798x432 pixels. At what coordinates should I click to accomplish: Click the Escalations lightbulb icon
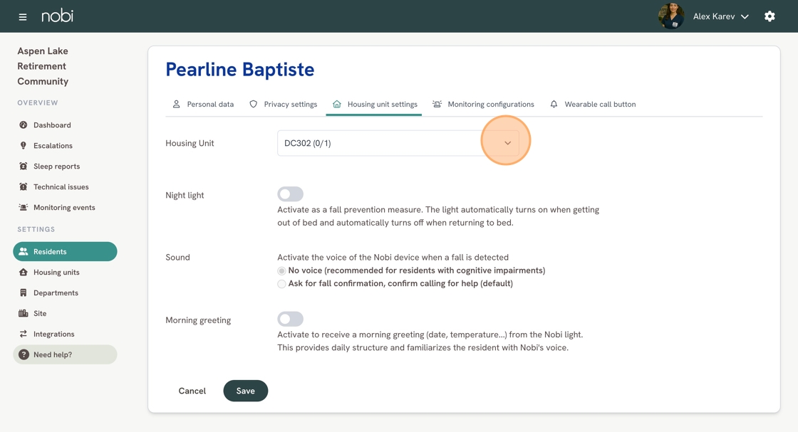[x=24, y=145]
